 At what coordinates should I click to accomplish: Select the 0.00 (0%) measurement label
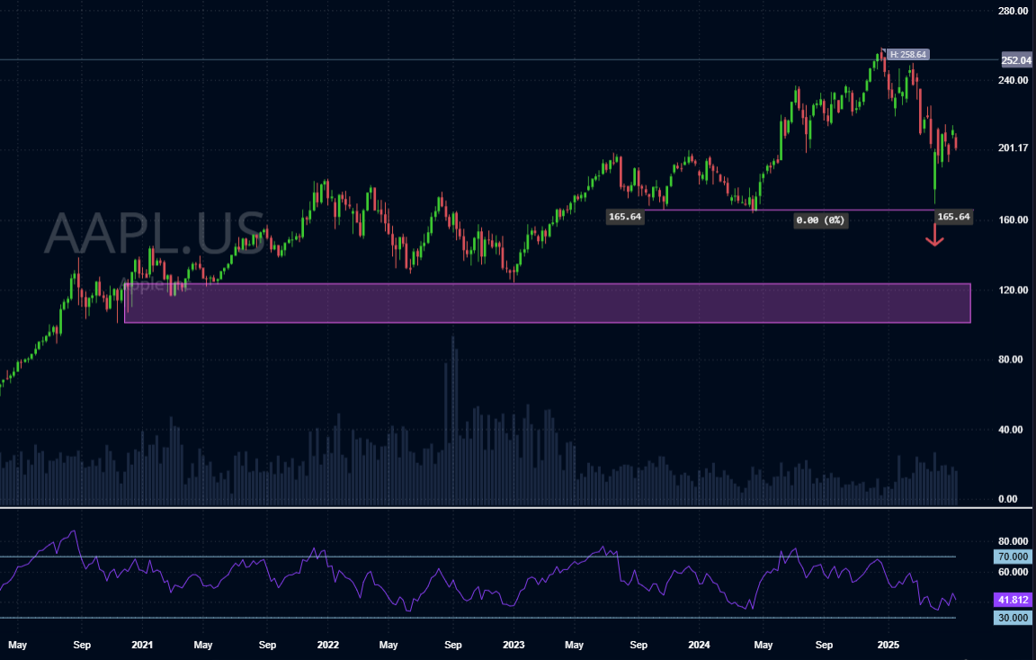[820, 220]
